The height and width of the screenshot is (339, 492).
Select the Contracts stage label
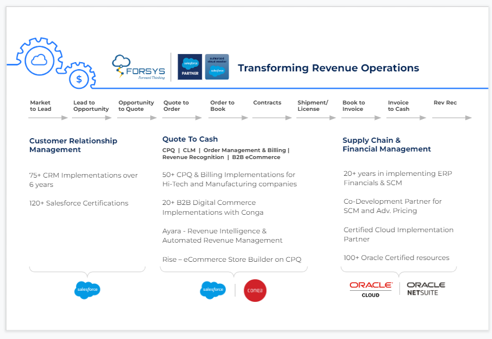[267, 103]
